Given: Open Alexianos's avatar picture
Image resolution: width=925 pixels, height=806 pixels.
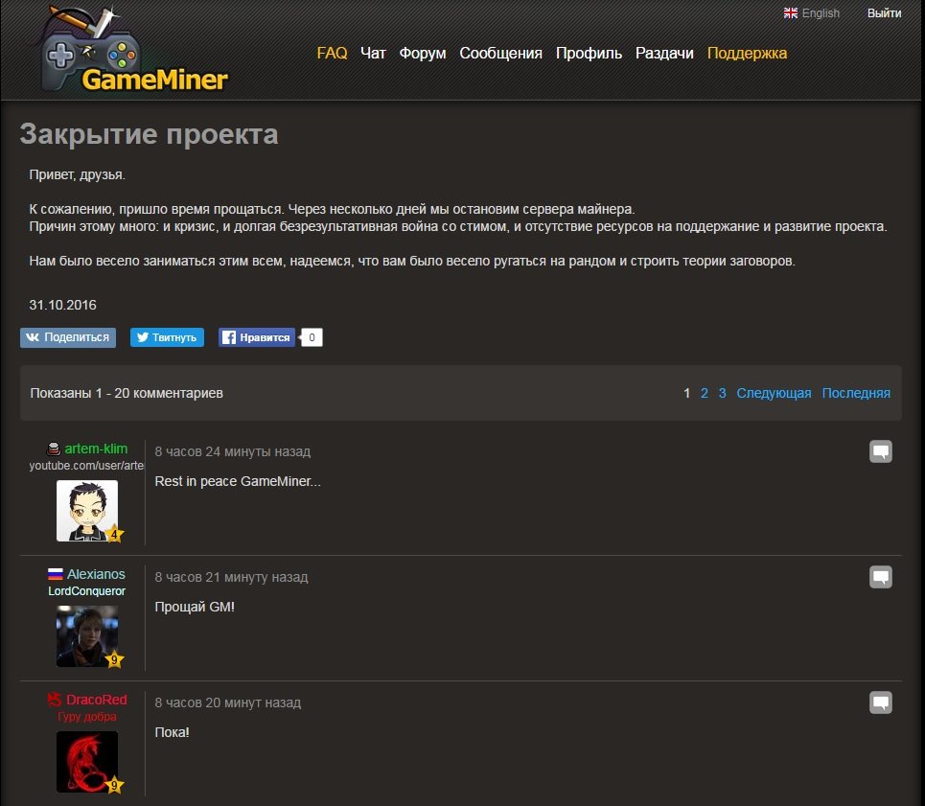Looking at the screenshot, I should pyautogui.click(x=87, y=636).
